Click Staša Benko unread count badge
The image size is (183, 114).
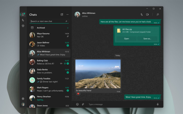(68, 72)
